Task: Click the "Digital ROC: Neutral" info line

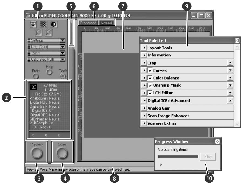Action: (x=45, y=102)
